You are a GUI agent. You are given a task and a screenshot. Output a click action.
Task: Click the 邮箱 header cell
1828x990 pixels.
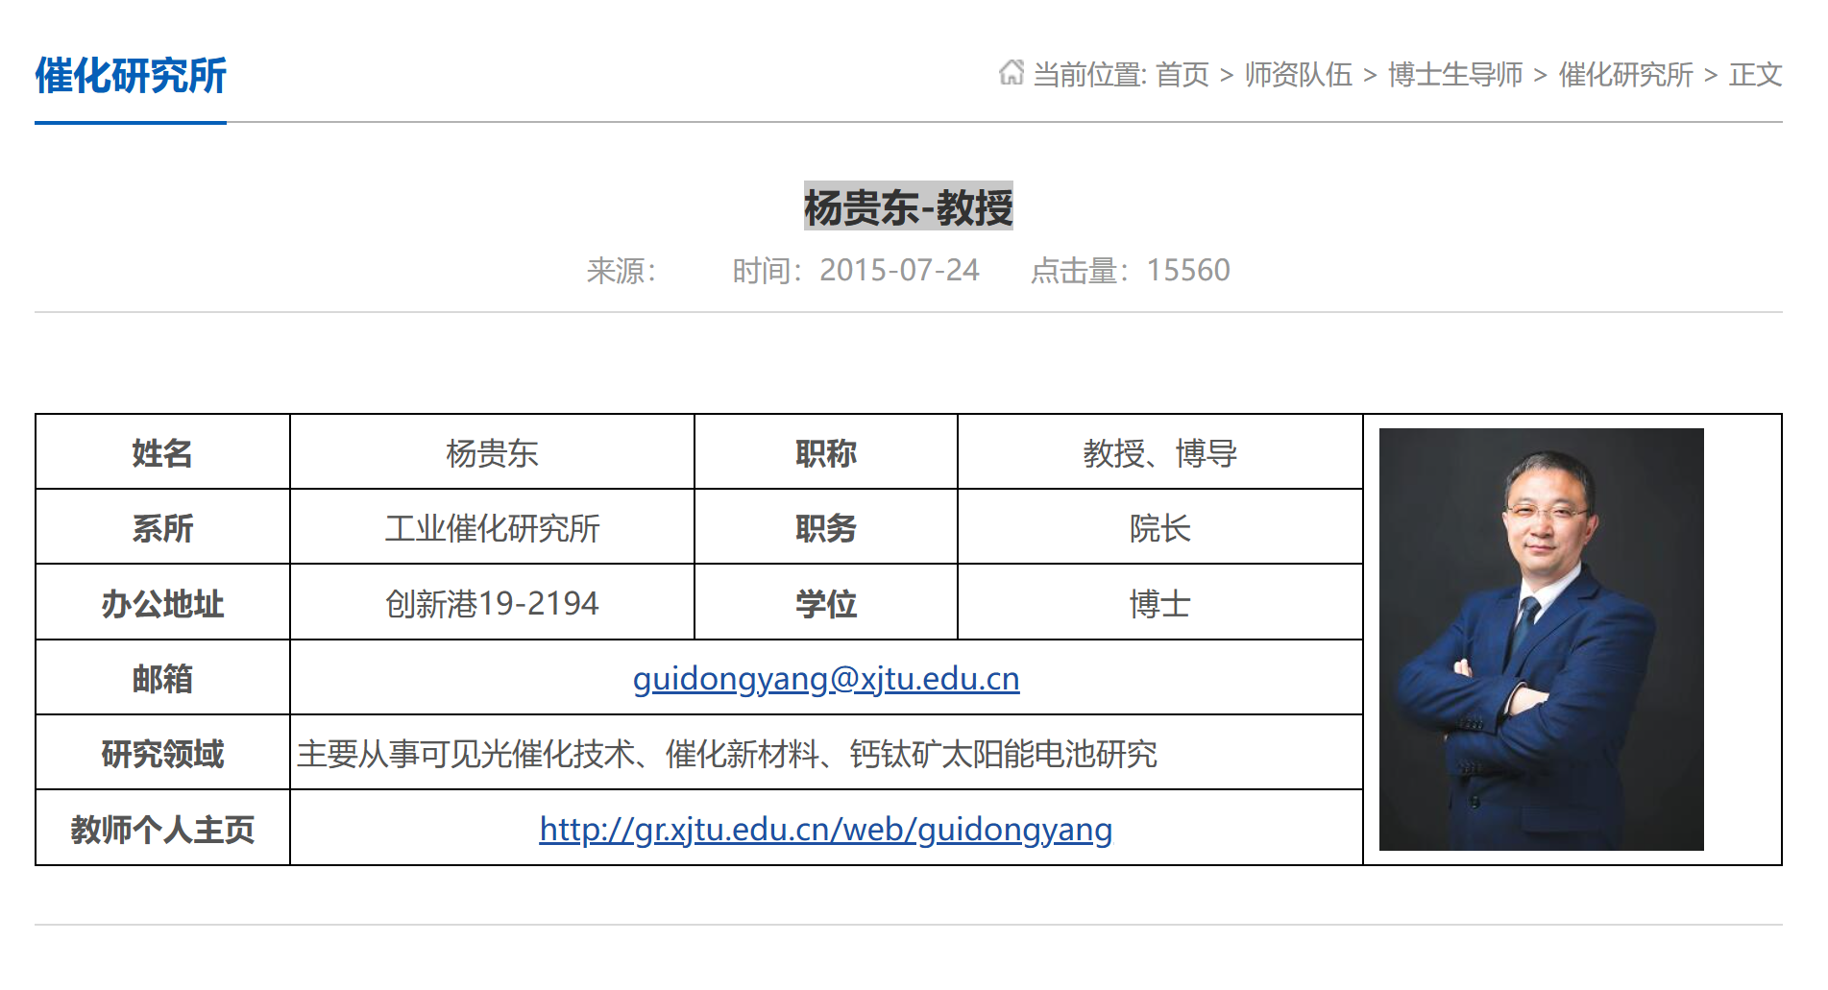[162, 678]
